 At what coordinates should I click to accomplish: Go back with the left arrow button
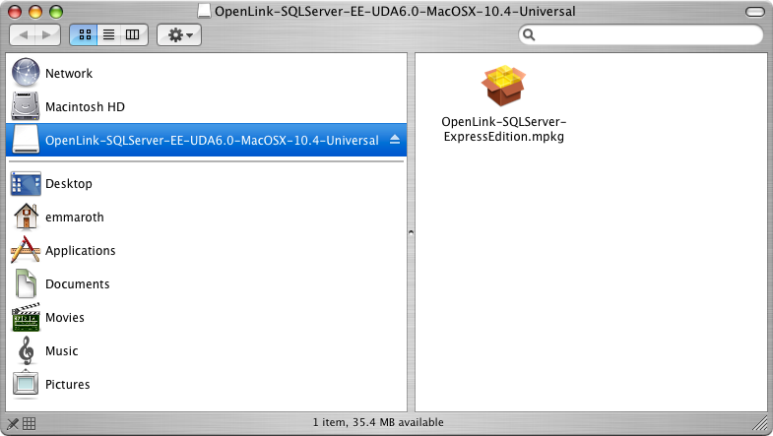tap(23, 34)
